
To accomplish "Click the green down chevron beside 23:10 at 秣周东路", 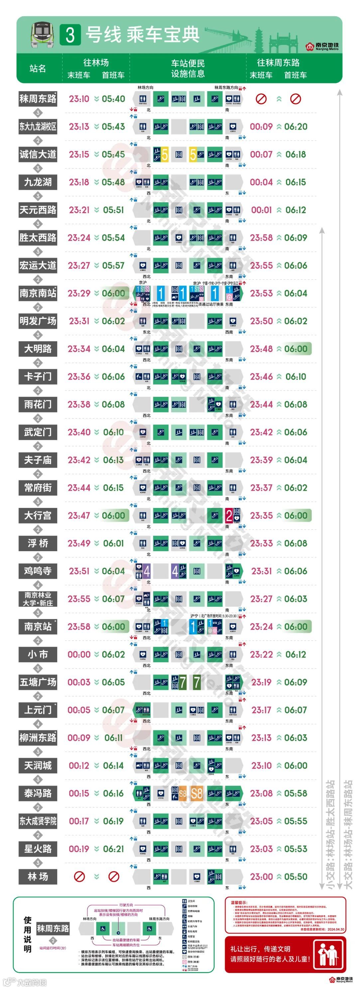I will click(x=96, y=99).
